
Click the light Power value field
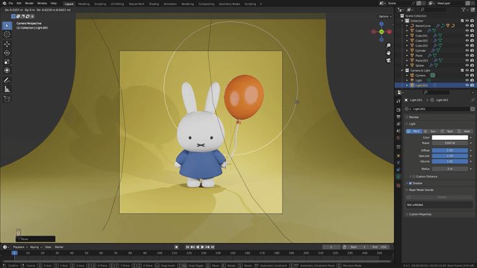[450, 143]
